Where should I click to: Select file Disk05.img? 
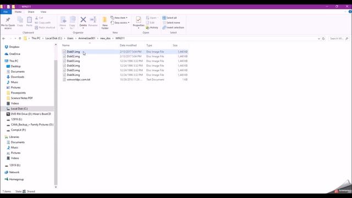pyautogui.click(x=73, y=70)
